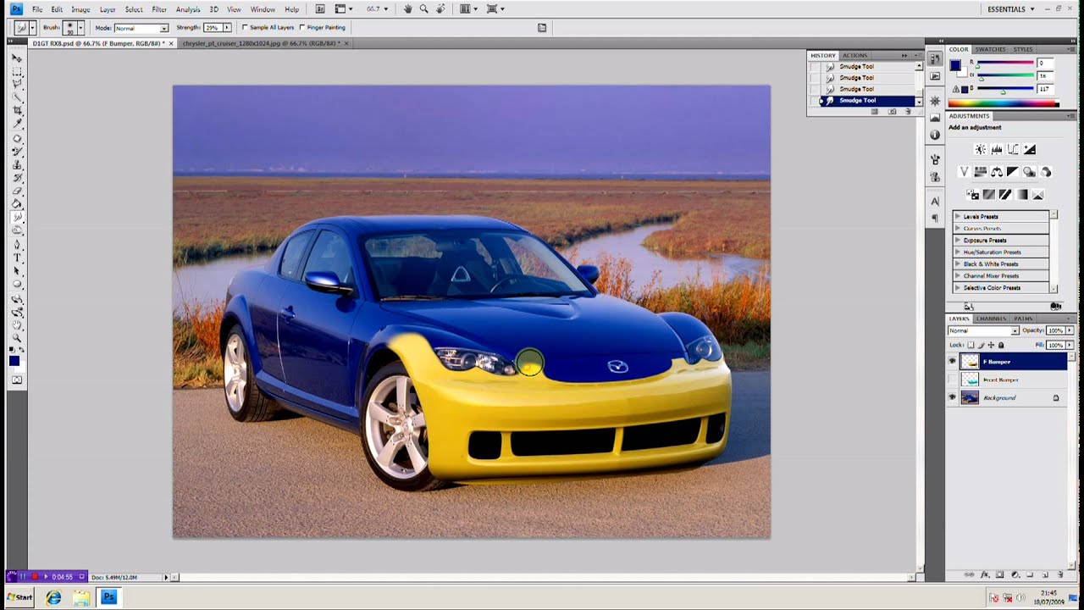Open the Strength slider dropdown
Viewport: 1084px width, 610px height.
pos(227,28)
